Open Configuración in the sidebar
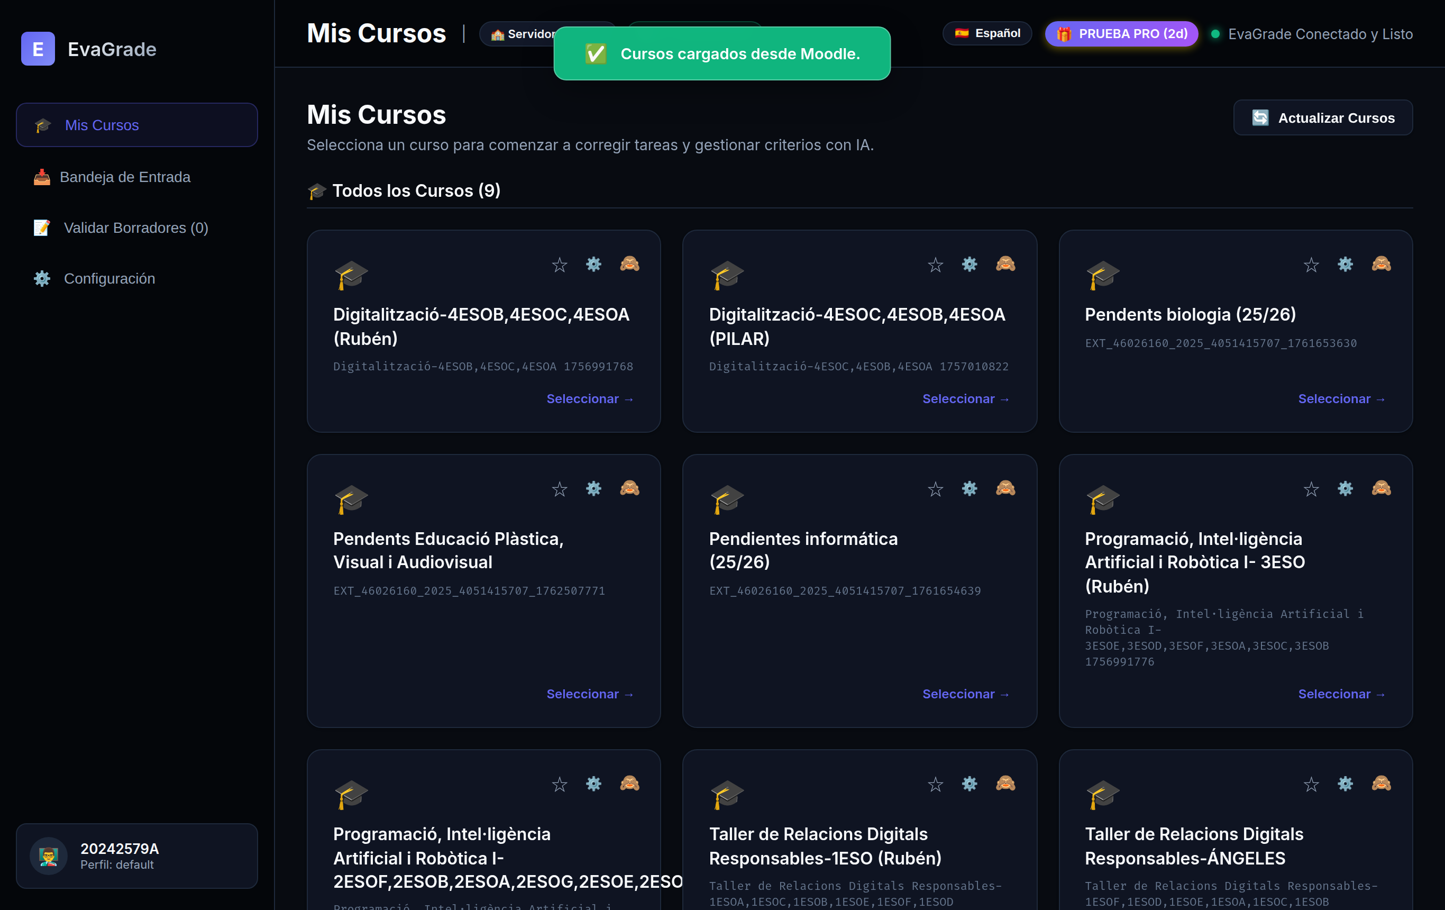Screen dimensions: 1445x910 (x=137, y=278)
